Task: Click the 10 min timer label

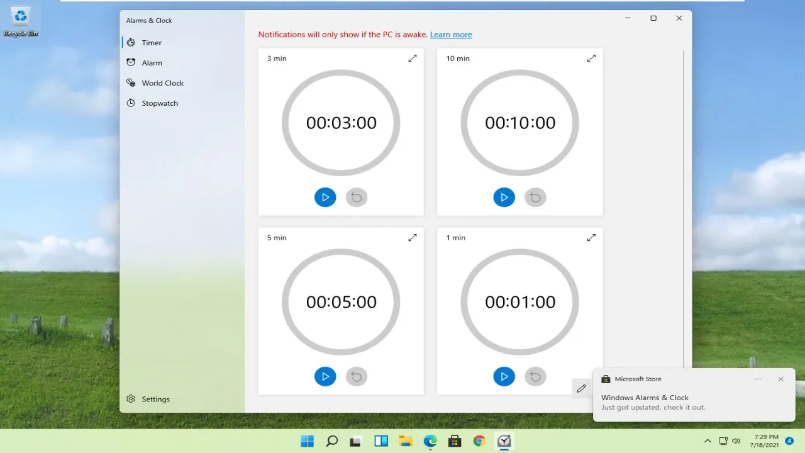Action: click(x=458, y=59)
